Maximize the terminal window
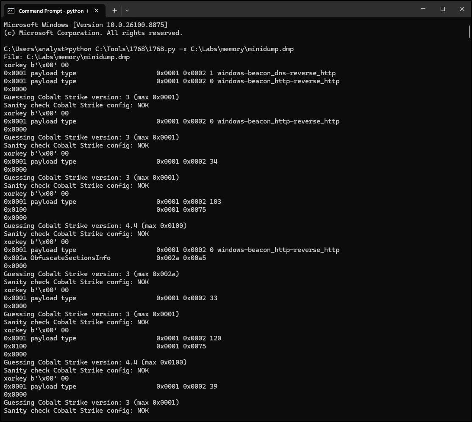 [x=442, y=9]
